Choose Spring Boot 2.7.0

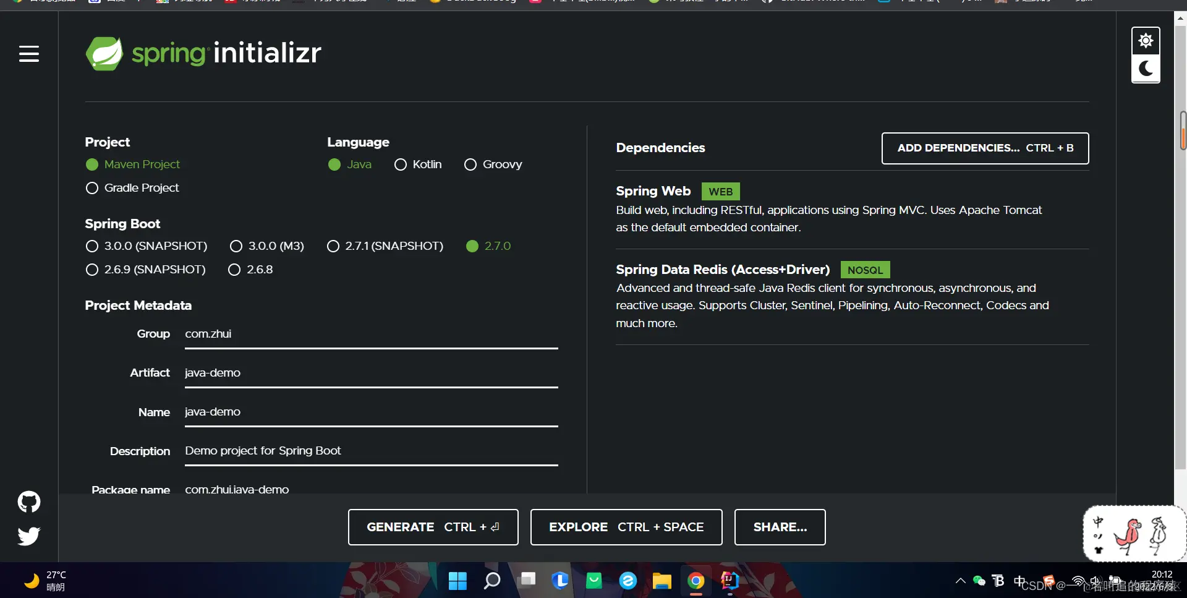[x=488, y=246]
